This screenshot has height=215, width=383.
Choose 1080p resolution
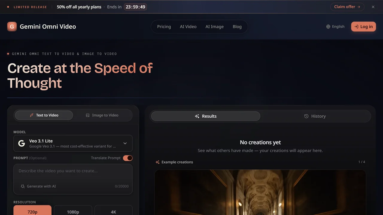[73, 210]
